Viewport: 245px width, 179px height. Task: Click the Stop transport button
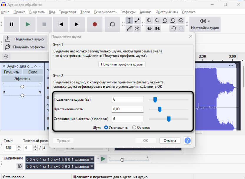(x=44, y=24)
